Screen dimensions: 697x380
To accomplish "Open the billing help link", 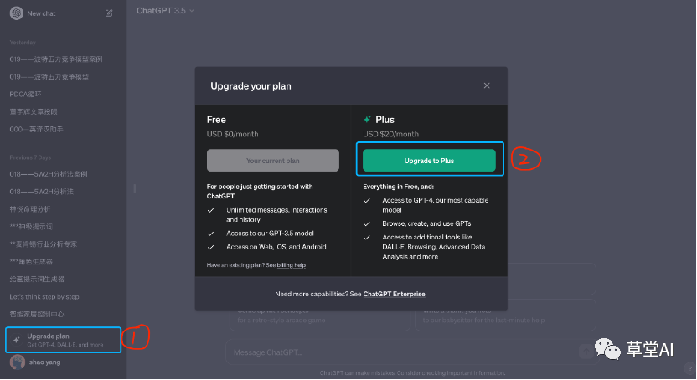I will point(292,265).
